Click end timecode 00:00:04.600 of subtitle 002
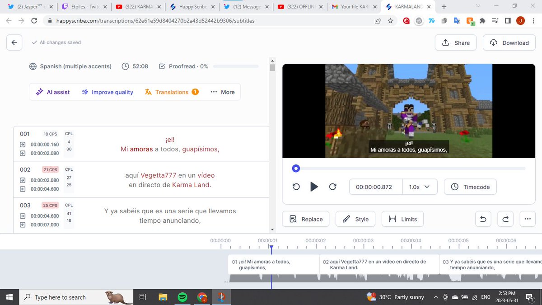The image size is (542, 305). (45, 189)
